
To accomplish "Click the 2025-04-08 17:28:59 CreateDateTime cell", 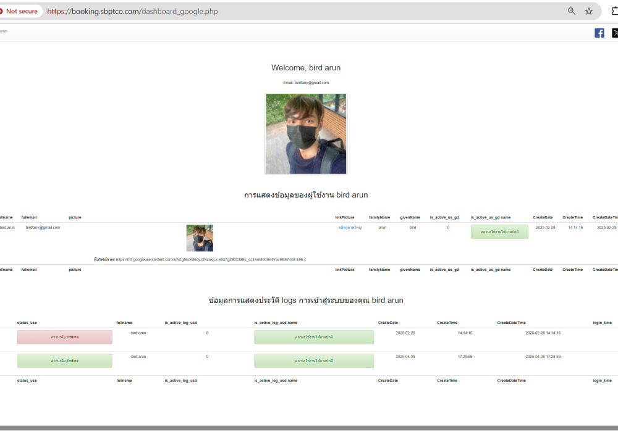I will click(543, 357).
